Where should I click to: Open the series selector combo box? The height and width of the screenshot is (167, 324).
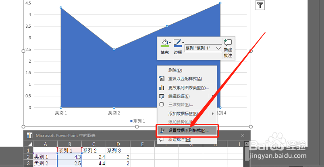203,48
